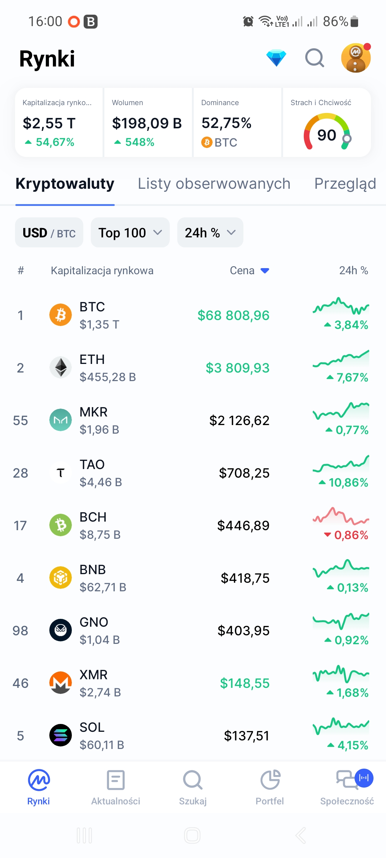This screenshot has height=858, width=386.
Task: Toggle the USD / BTC currency switch
Action: [x=49, y=233]
